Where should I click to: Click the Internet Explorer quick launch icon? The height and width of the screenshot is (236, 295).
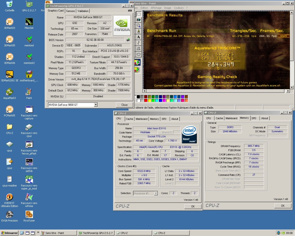(x=22, y=233)
